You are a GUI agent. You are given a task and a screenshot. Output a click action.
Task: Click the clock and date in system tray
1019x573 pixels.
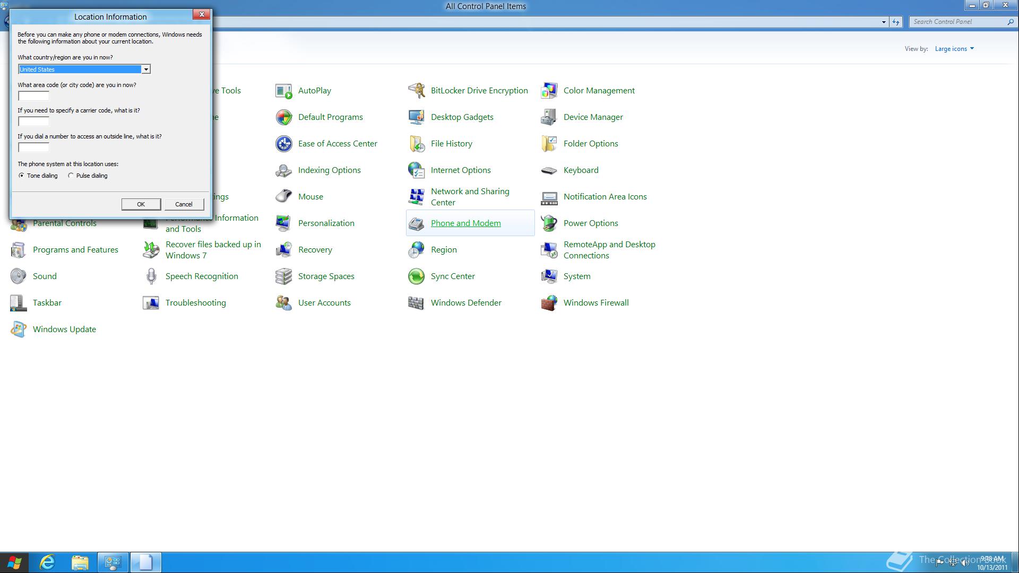[992, 563]
